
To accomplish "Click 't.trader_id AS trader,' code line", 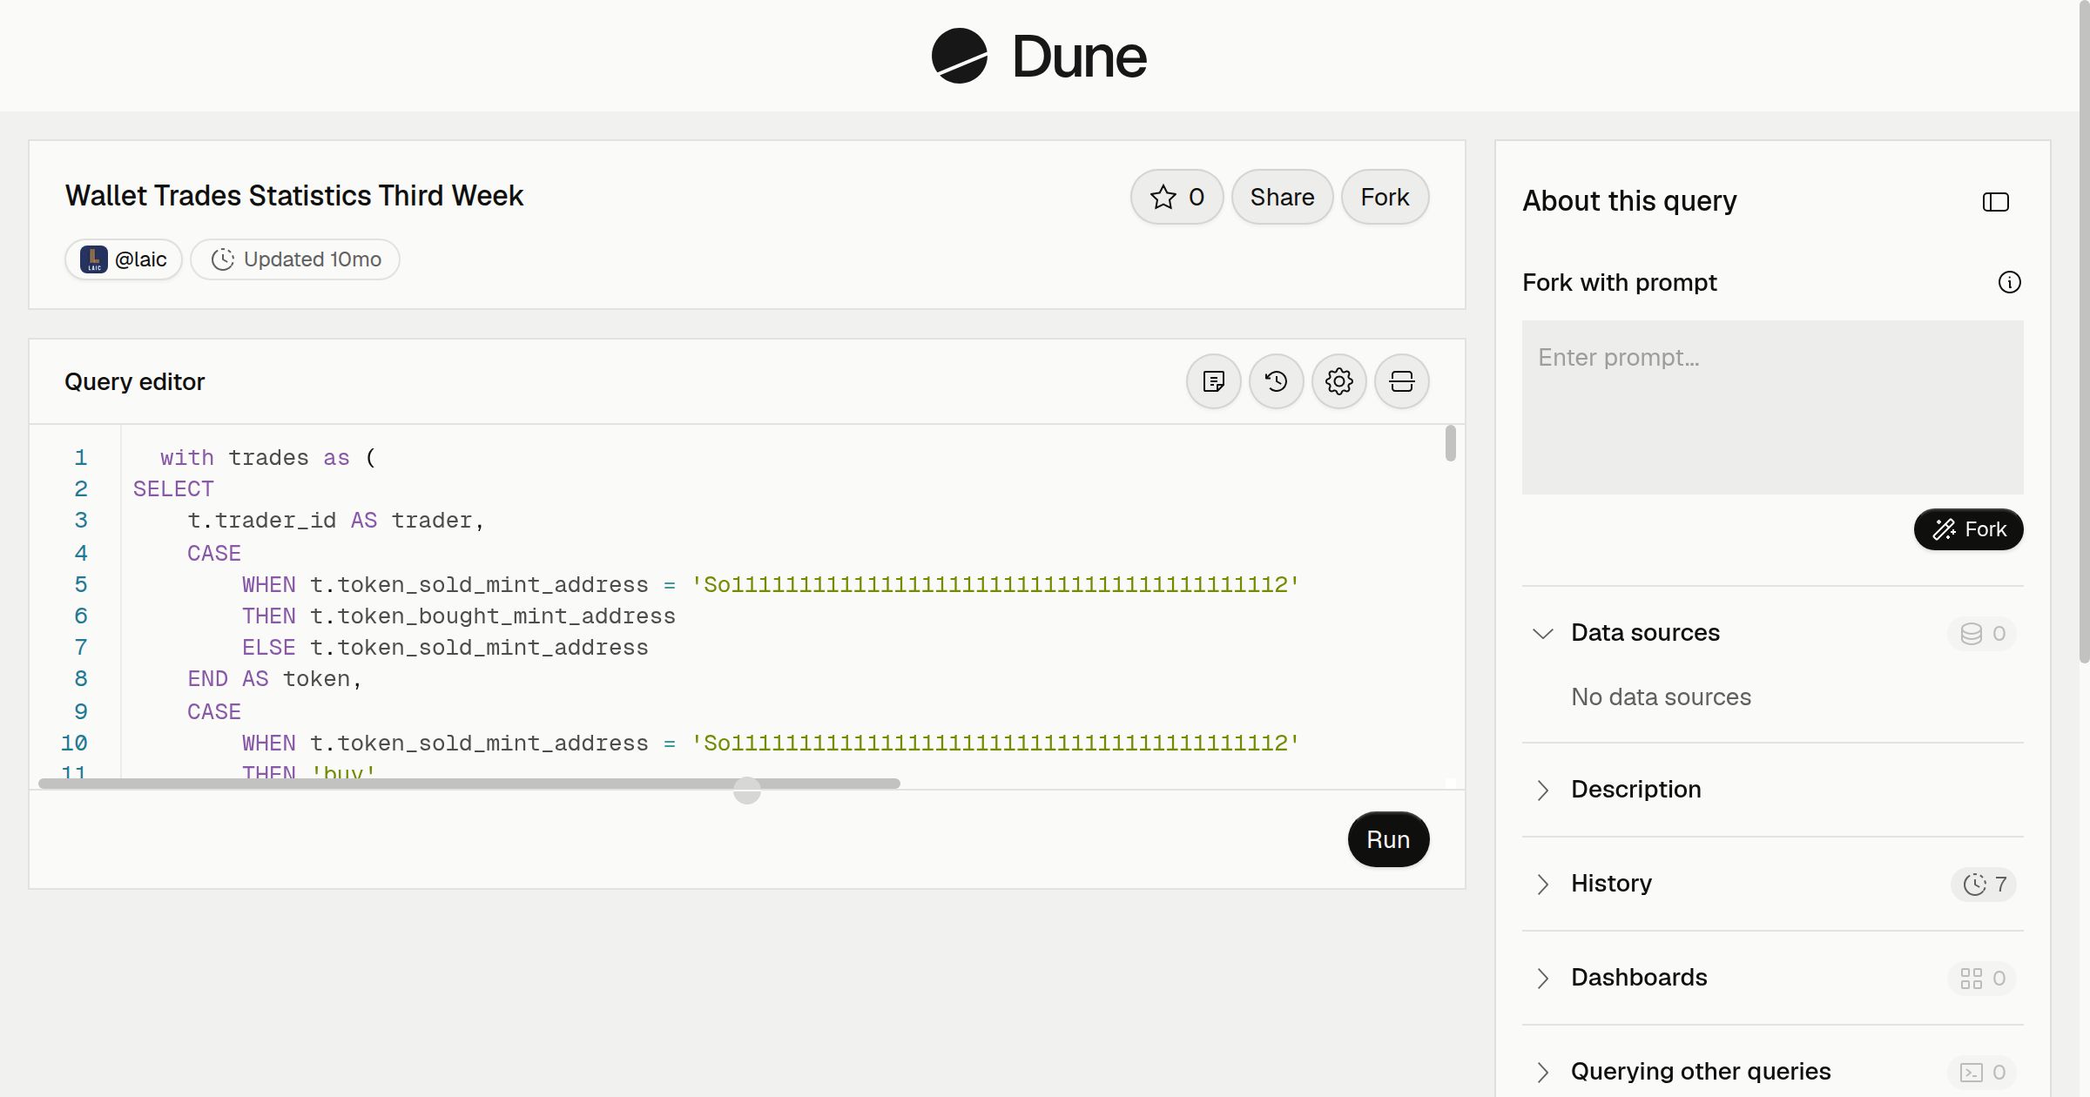I will tap(335, 521).
